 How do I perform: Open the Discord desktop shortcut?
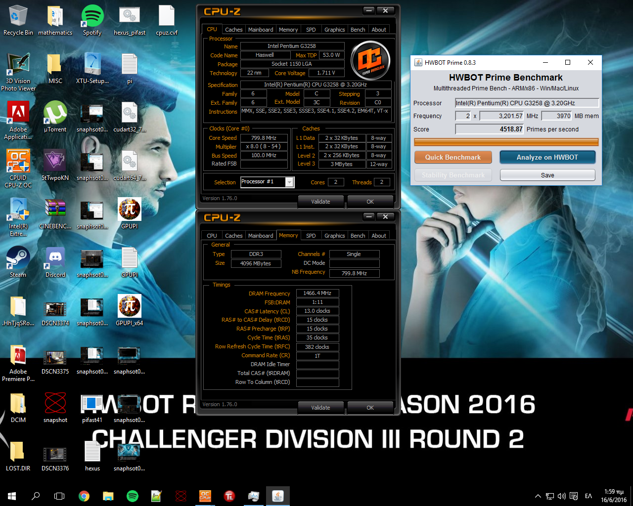click(x=55, y=262)
